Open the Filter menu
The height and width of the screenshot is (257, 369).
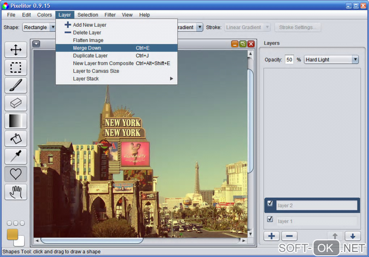click(110, 15)
